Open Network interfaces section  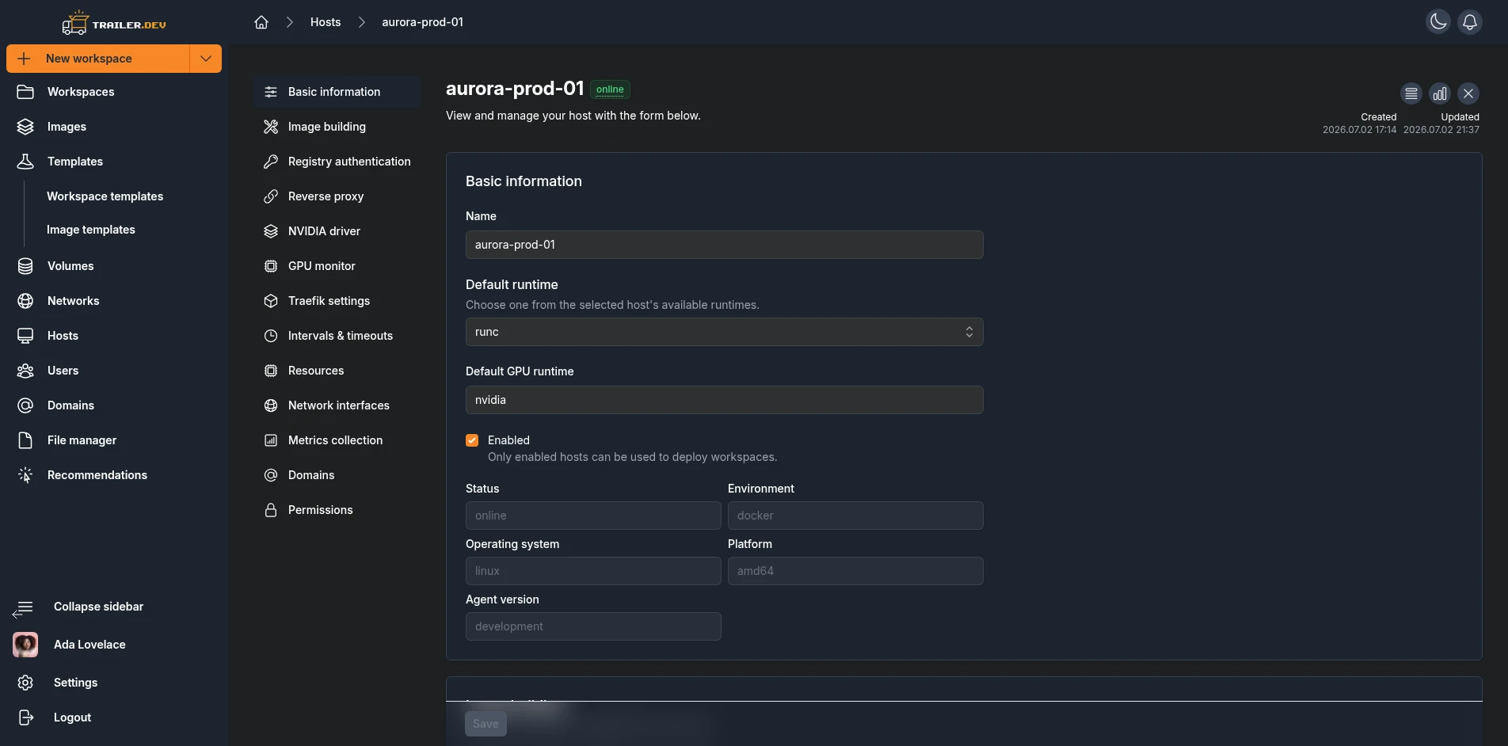[337, 405]
